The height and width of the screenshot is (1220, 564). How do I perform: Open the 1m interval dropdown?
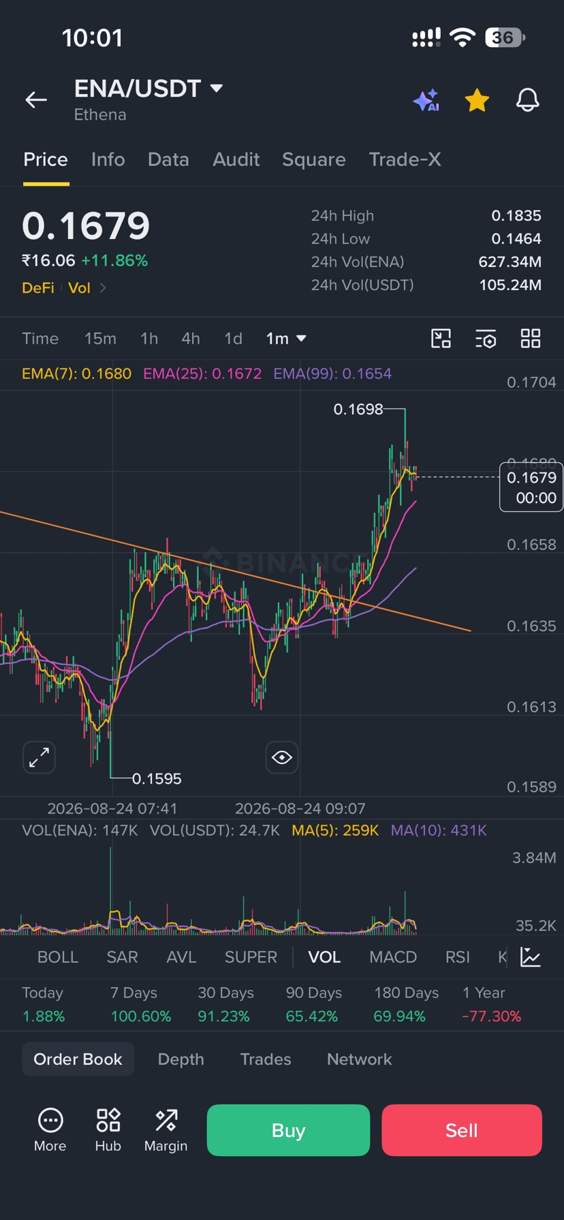(286, 338)
